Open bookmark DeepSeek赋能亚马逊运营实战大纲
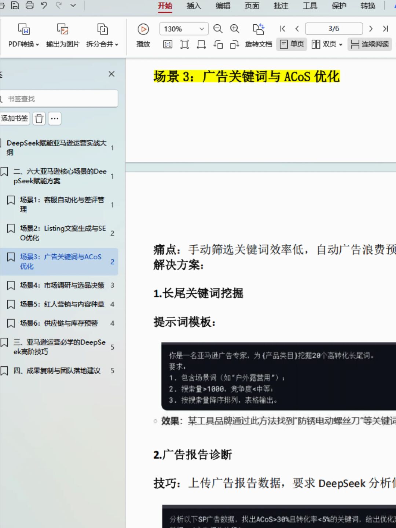The image size is (396, 528). point(59,148)
